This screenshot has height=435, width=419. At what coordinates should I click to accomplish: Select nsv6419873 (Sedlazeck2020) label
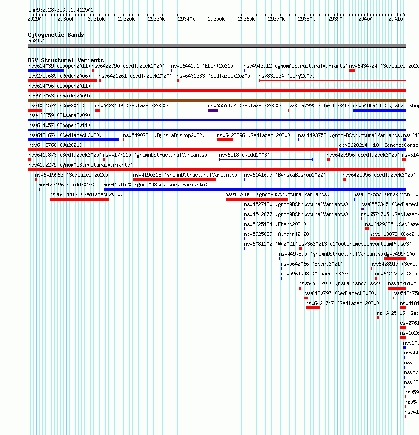pyautogui.click(x=65, y=155)
